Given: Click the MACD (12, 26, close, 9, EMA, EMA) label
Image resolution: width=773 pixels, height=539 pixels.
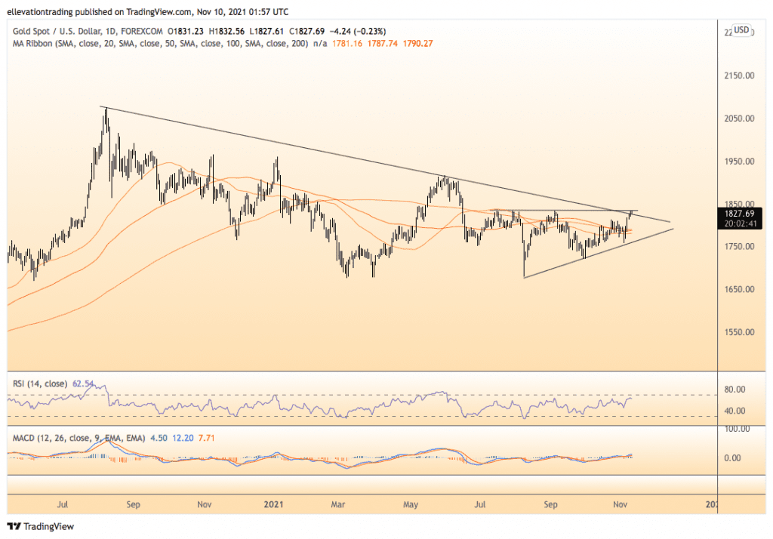Looking at the screenshot, I should tap(79, 438).
